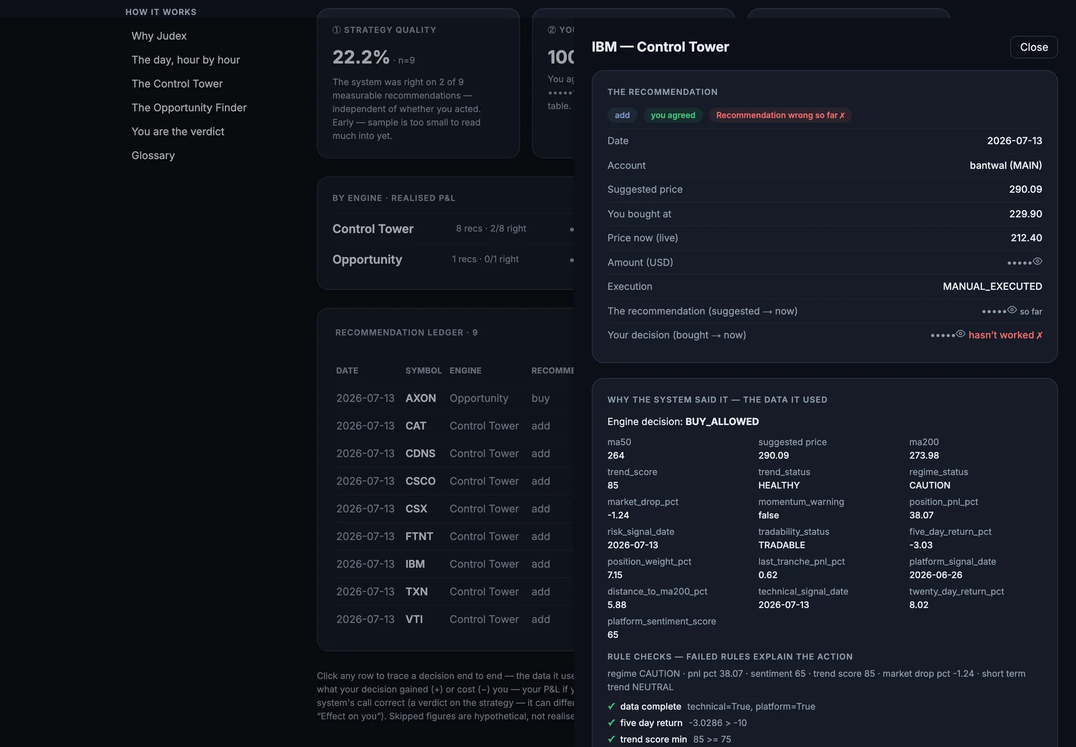Viewport: 1076px width, 747px height.
Task: Click the green check beside 'trend score min'
Action: click(611, 739)
